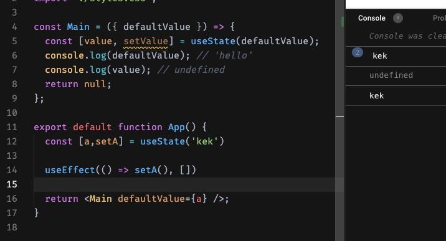Click setA() call inside useEffect
446x241 pixels.
151,170
